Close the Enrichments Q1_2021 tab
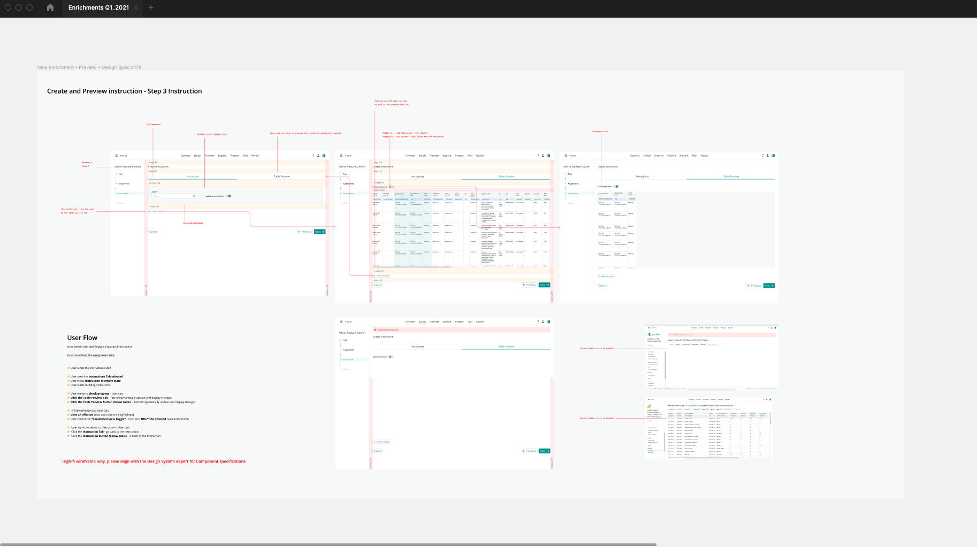The width and height of the screenshot is (977, 547). click(x=136, y=7)
